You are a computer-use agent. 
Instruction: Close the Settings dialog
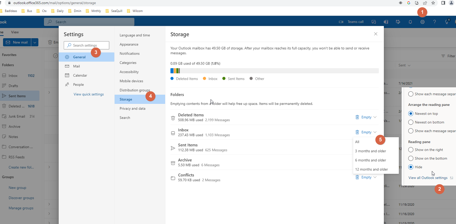[x=375, y=34]
